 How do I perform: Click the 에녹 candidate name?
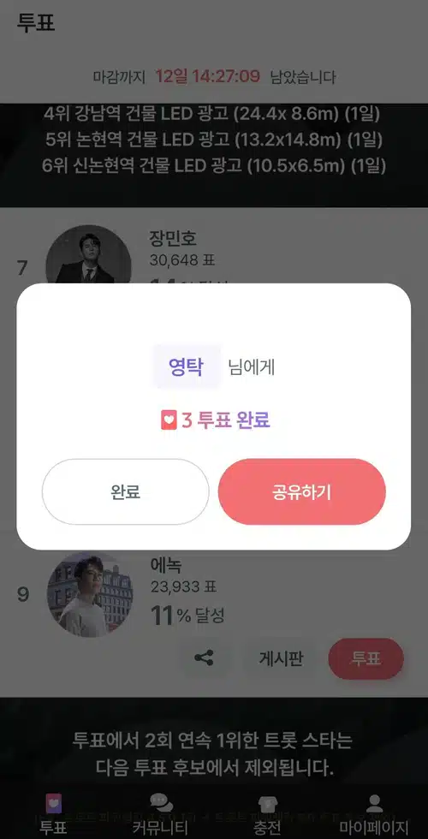click(x=166, y=565)
